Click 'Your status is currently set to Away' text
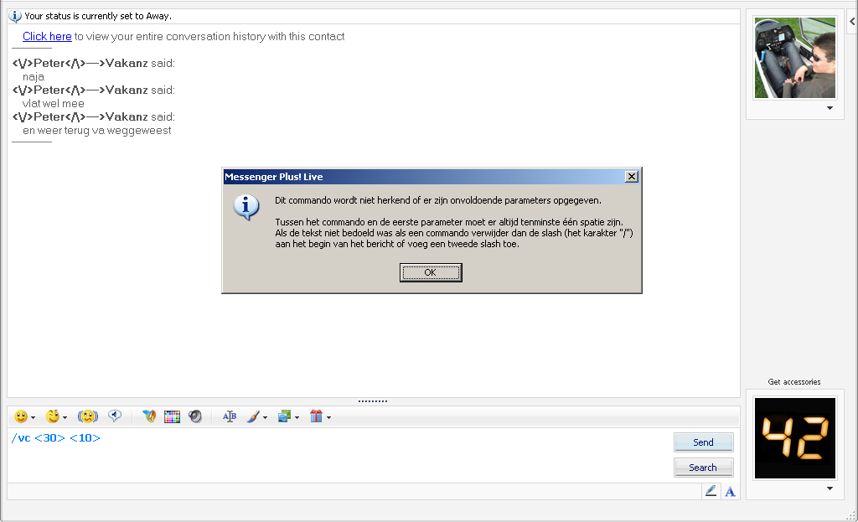 98,17
